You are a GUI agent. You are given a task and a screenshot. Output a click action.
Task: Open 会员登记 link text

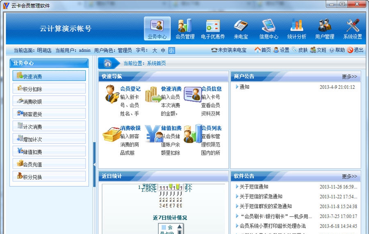(x=130, y=89)
